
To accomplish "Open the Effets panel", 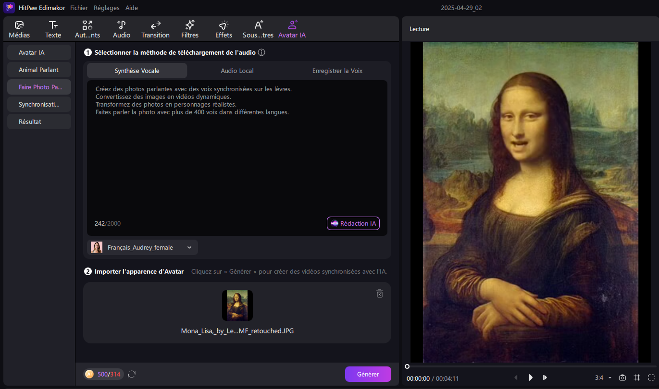I will [224, 29].
